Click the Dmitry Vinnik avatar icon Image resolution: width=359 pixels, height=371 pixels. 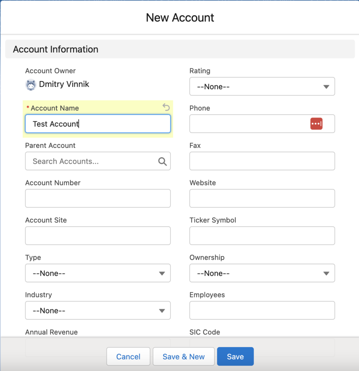pyautogui.click(x=31, y=85)
